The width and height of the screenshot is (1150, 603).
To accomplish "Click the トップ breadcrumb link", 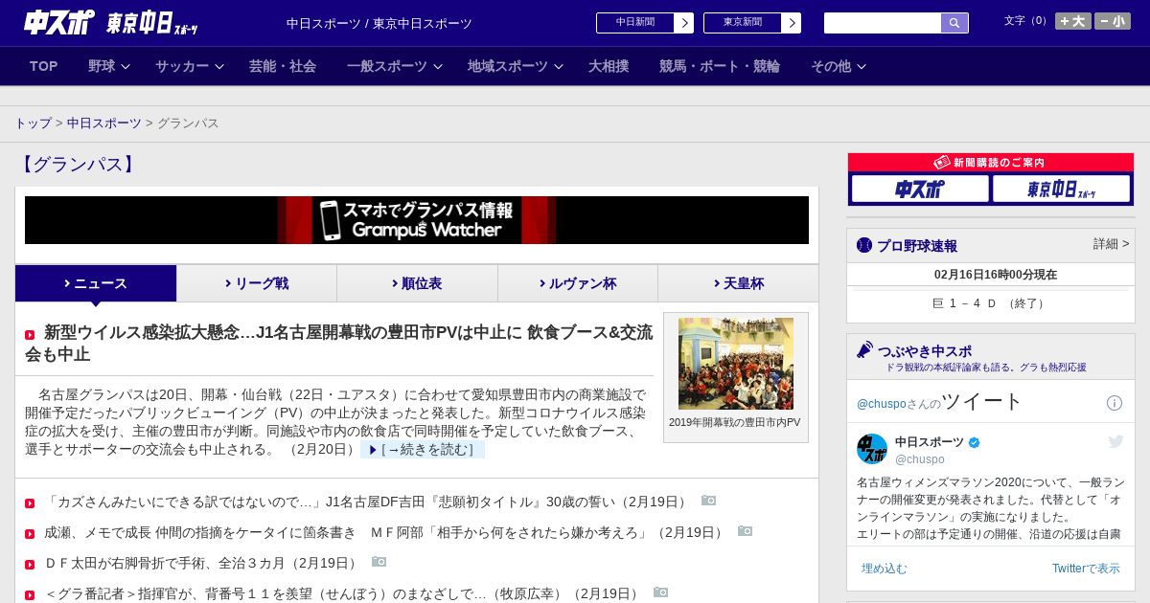I will coord(33,123).
